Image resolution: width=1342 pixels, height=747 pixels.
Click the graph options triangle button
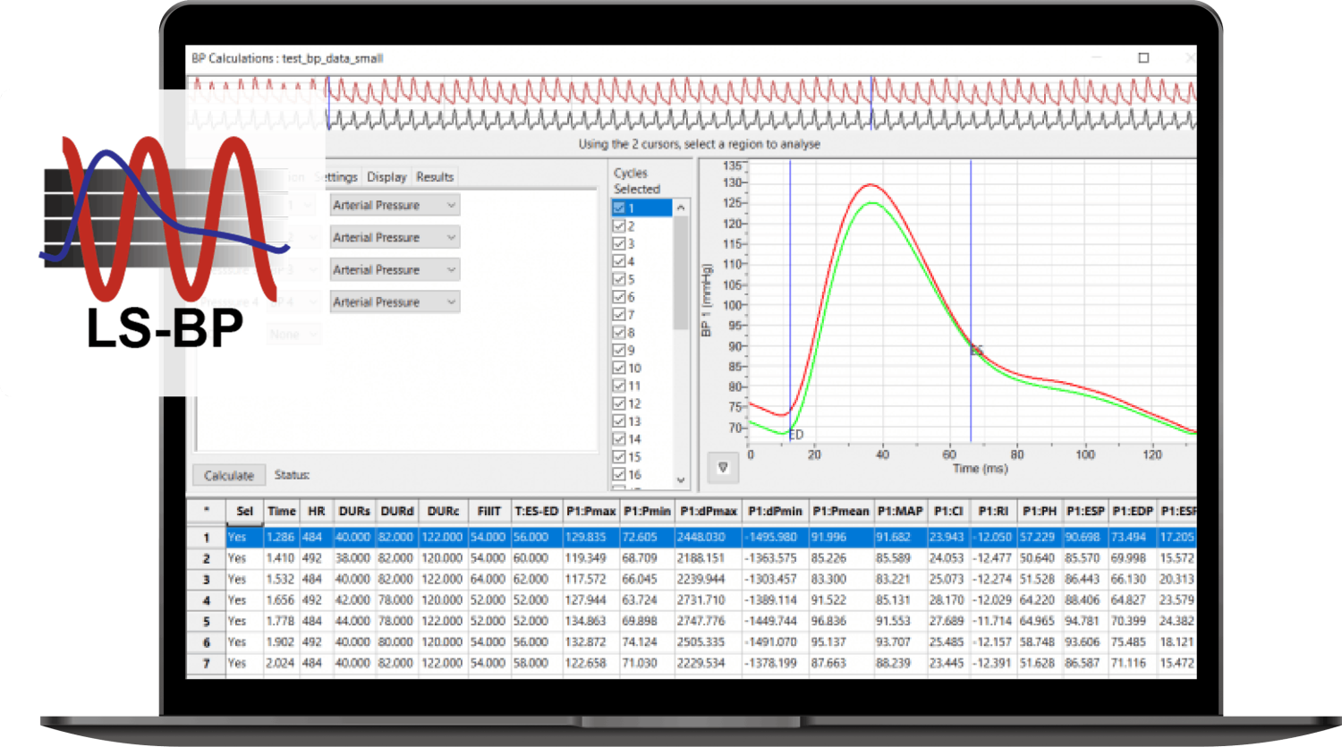723,467
